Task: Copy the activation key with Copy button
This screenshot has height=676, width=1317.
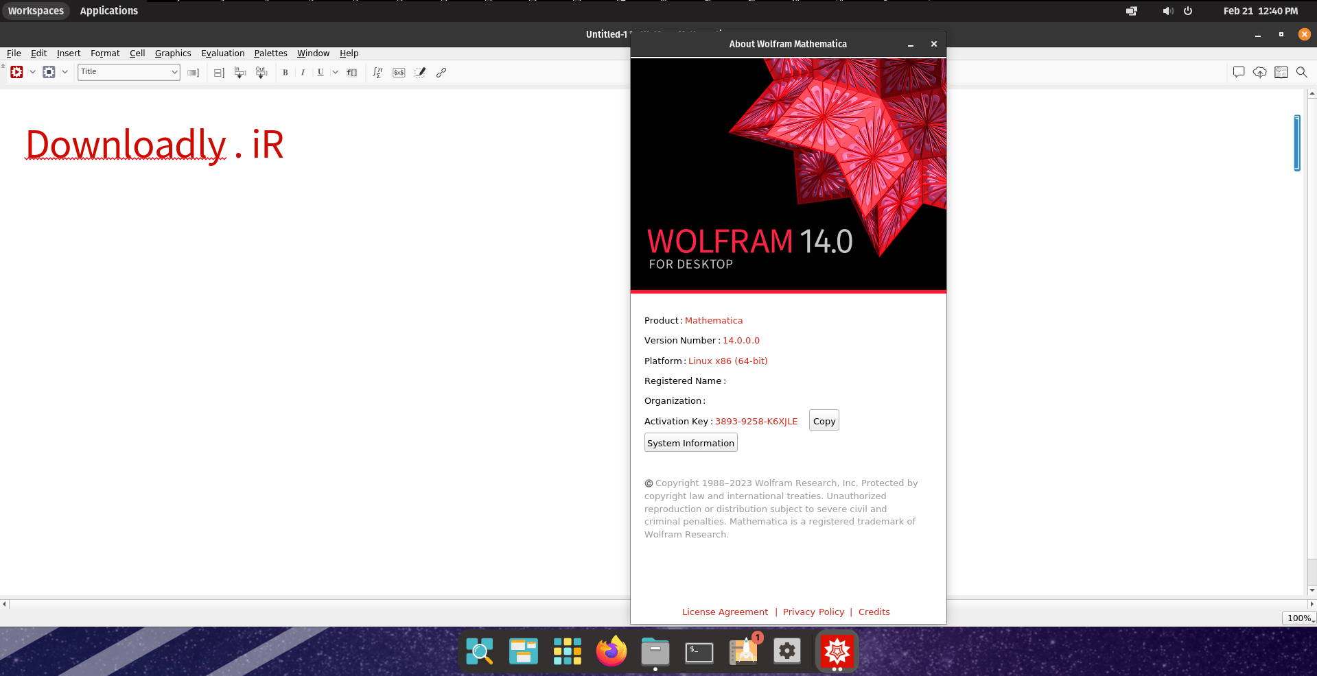Action: pyautogui.click(x=824, y=421)
